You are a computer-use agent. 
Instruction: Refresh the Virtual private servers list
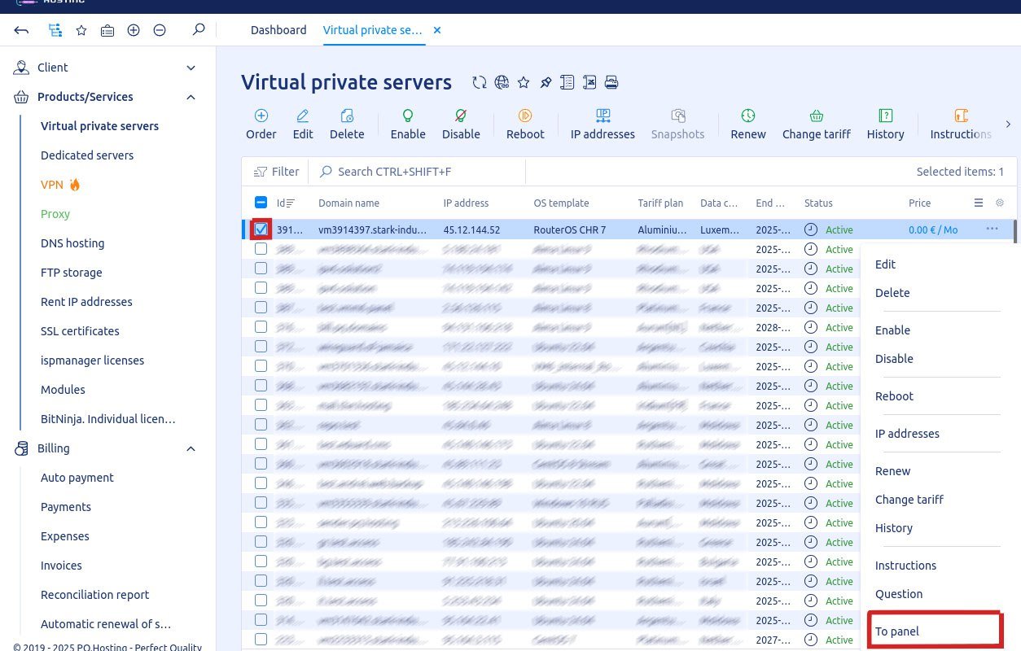(x=480, y=82)
